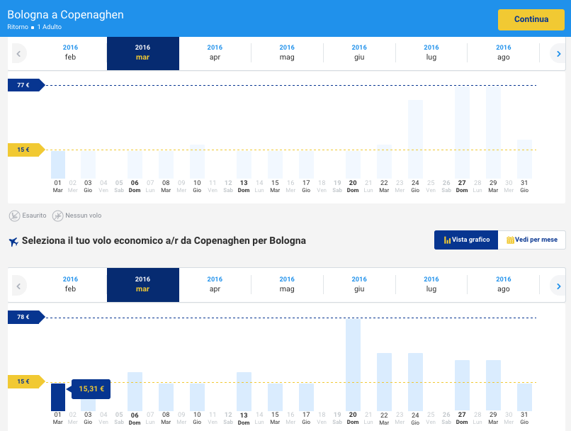571x431 pixels.
Task: Select apr 2016 tab in outbound calendar
Action: coord(215,53)
